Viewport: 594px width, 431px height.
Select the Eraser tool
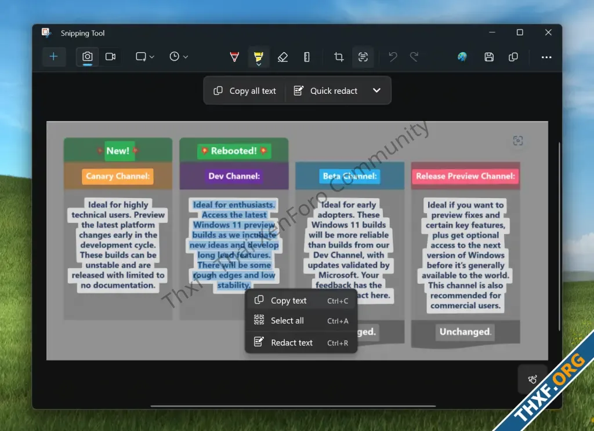pos(282,57)
